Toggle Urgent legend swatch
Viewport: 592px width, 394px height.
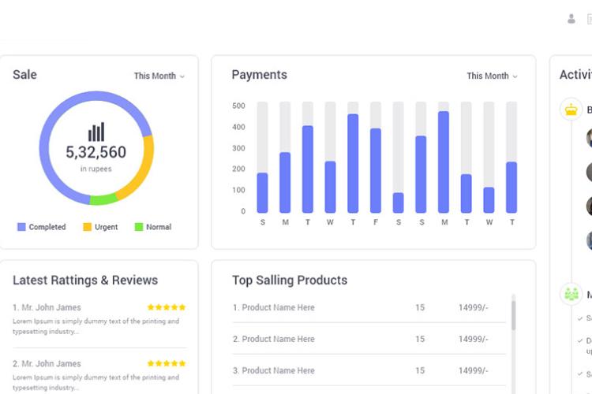(x=87, y=227)
